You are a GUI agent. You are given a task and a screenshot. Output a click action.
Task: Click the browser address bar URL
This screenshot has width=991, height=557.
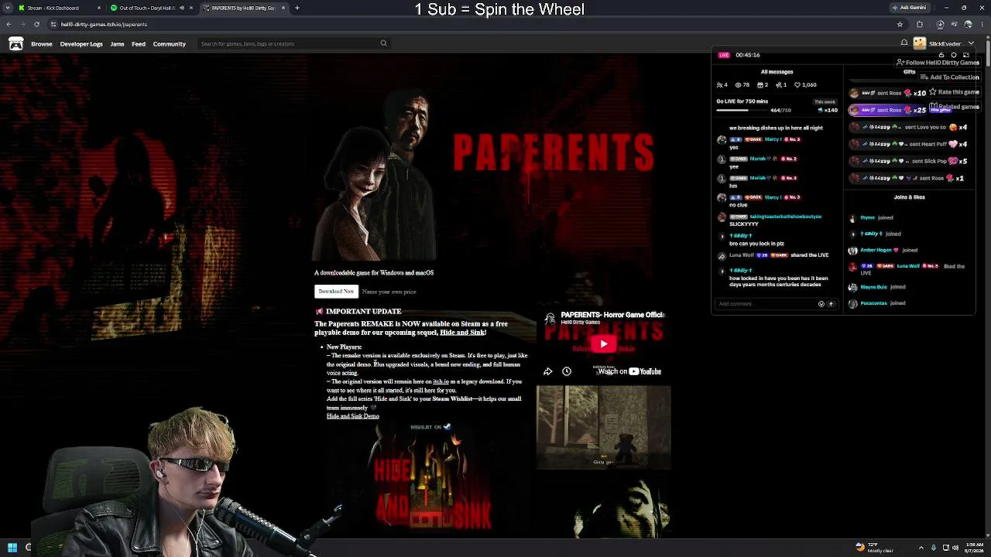click(104, 24)
